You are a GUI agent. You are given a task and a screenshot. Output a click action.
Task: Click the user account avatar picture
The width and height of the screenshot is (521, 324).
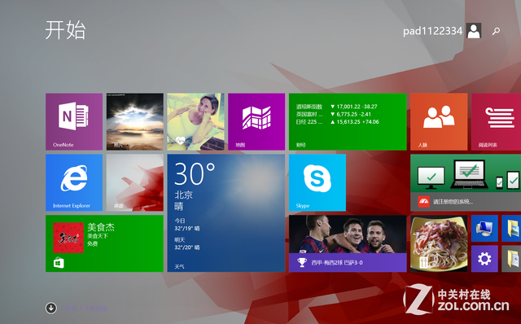pyautogui.click(x=474, y=31)
